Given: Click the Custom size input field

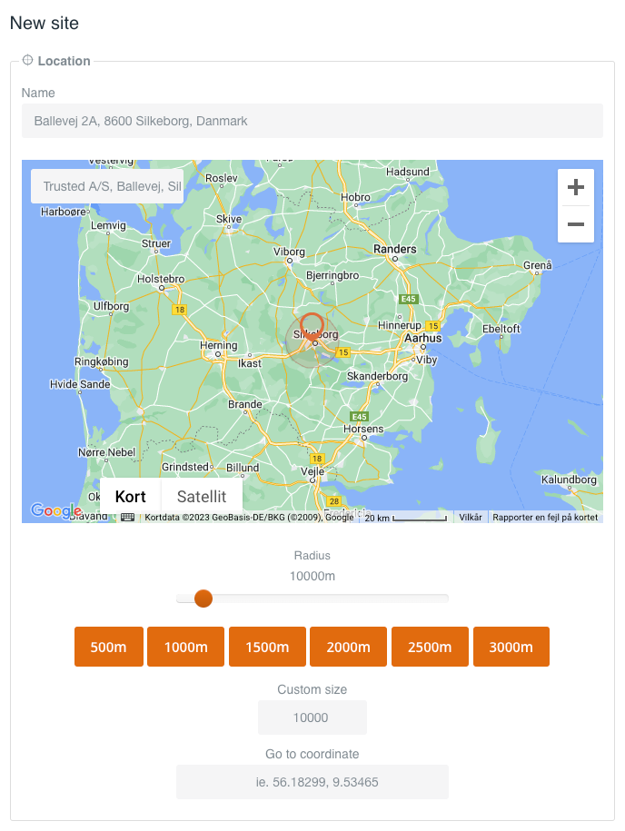Looking at the screenshot, I should 312,717.
